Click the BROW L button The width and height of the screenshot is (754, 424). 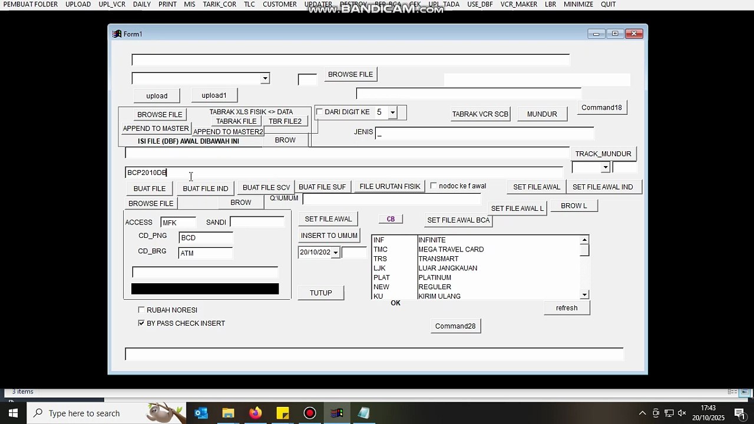[x=574, y=206]
